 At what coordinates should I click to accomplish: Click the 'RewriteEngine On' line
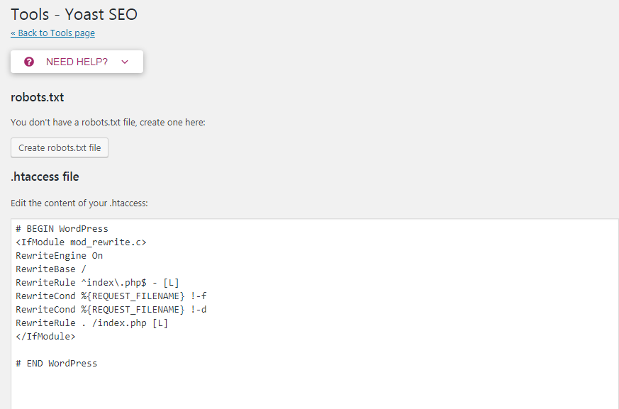pyautogui.click(x=59, y=256)
